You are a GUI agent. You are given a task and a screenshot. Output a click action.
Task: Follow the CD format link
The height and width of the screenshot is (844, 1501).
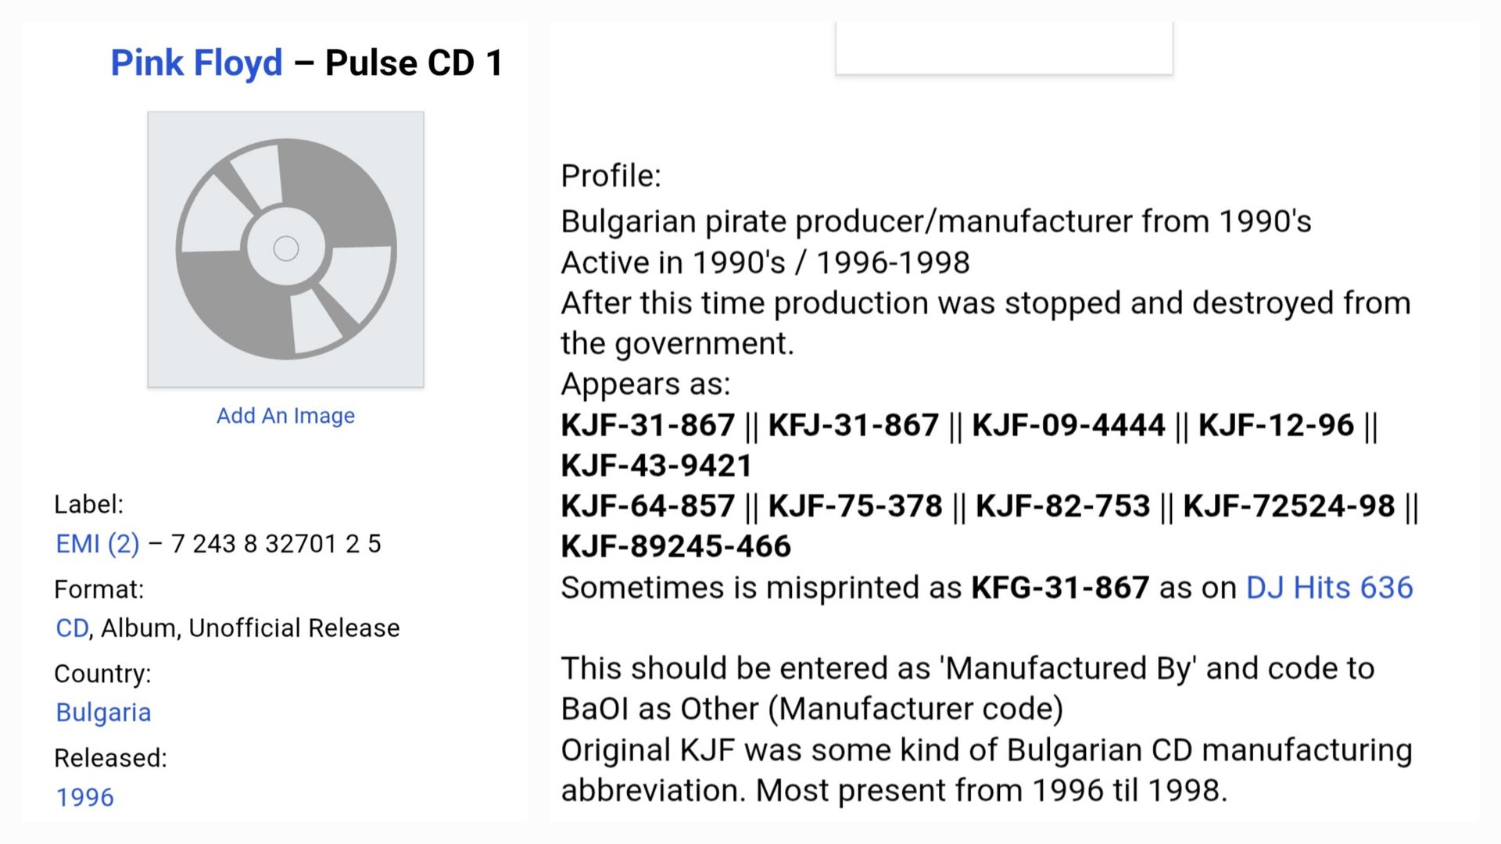(x=72, y=628)
